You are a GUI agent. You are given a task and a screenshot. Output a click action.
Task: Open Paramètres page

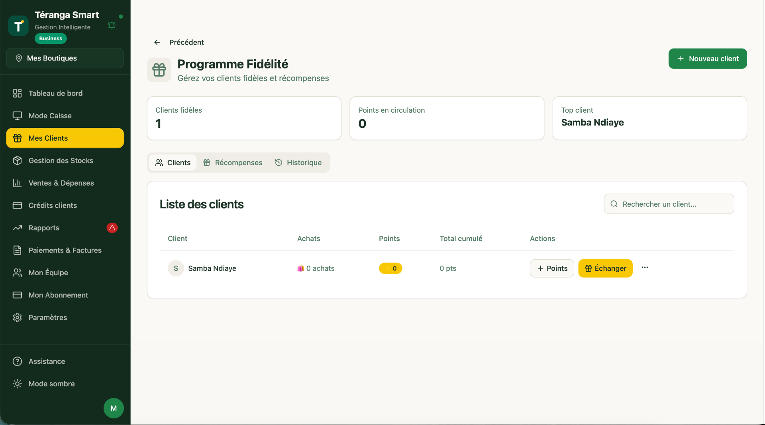click(65, 317)
